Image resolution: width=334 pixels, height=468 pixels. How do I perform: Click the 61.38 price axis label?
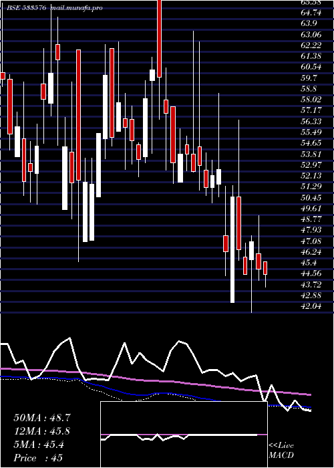311,55
